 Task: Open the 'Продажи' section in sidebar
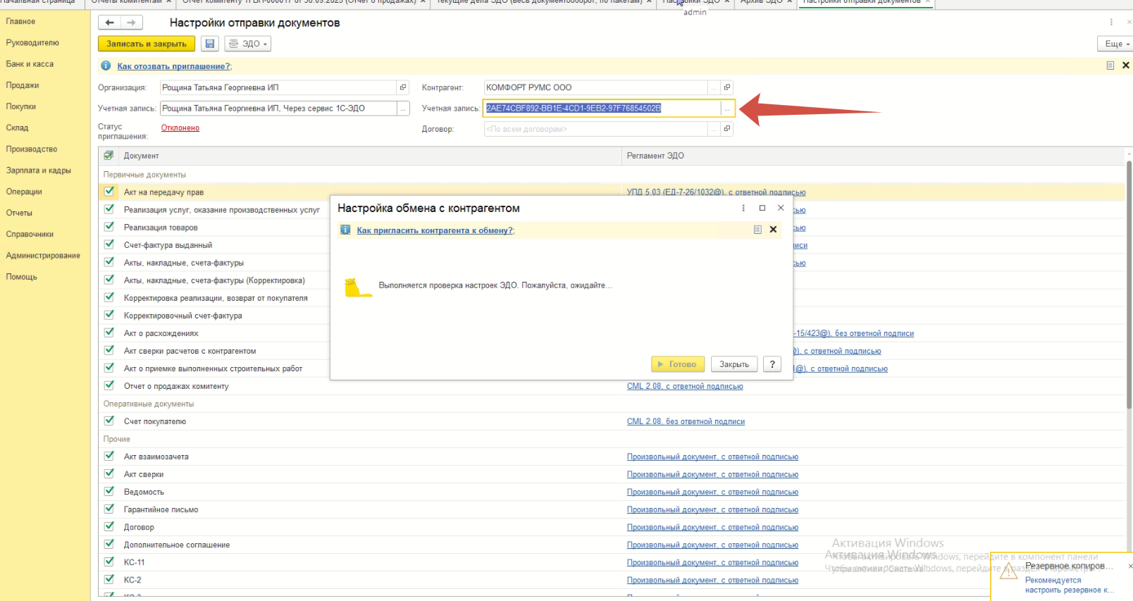(x=23, y=85)
